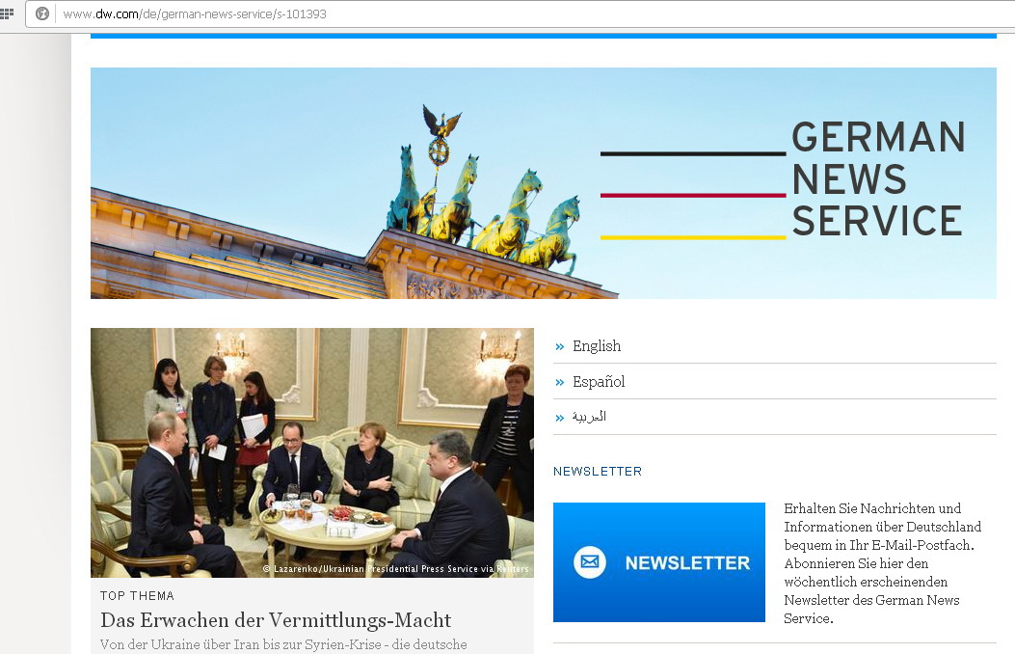
Task: Click the chevron arrow before the Arabic link
Action: coord(560,418)
